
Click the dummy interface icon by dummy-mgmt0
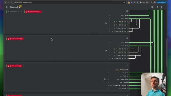pos(117,70)
